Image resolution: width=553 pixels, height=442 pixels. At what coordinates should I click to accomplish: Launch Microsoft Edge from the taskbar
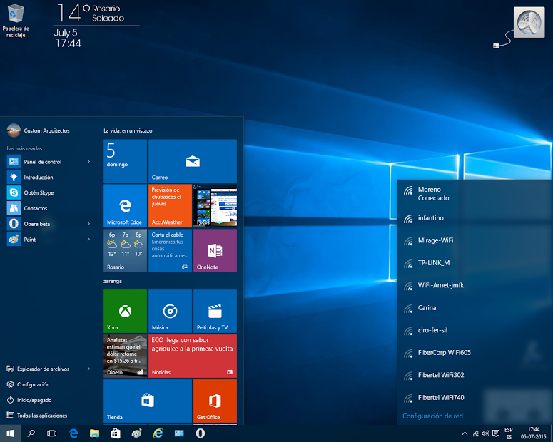(73, 433)
